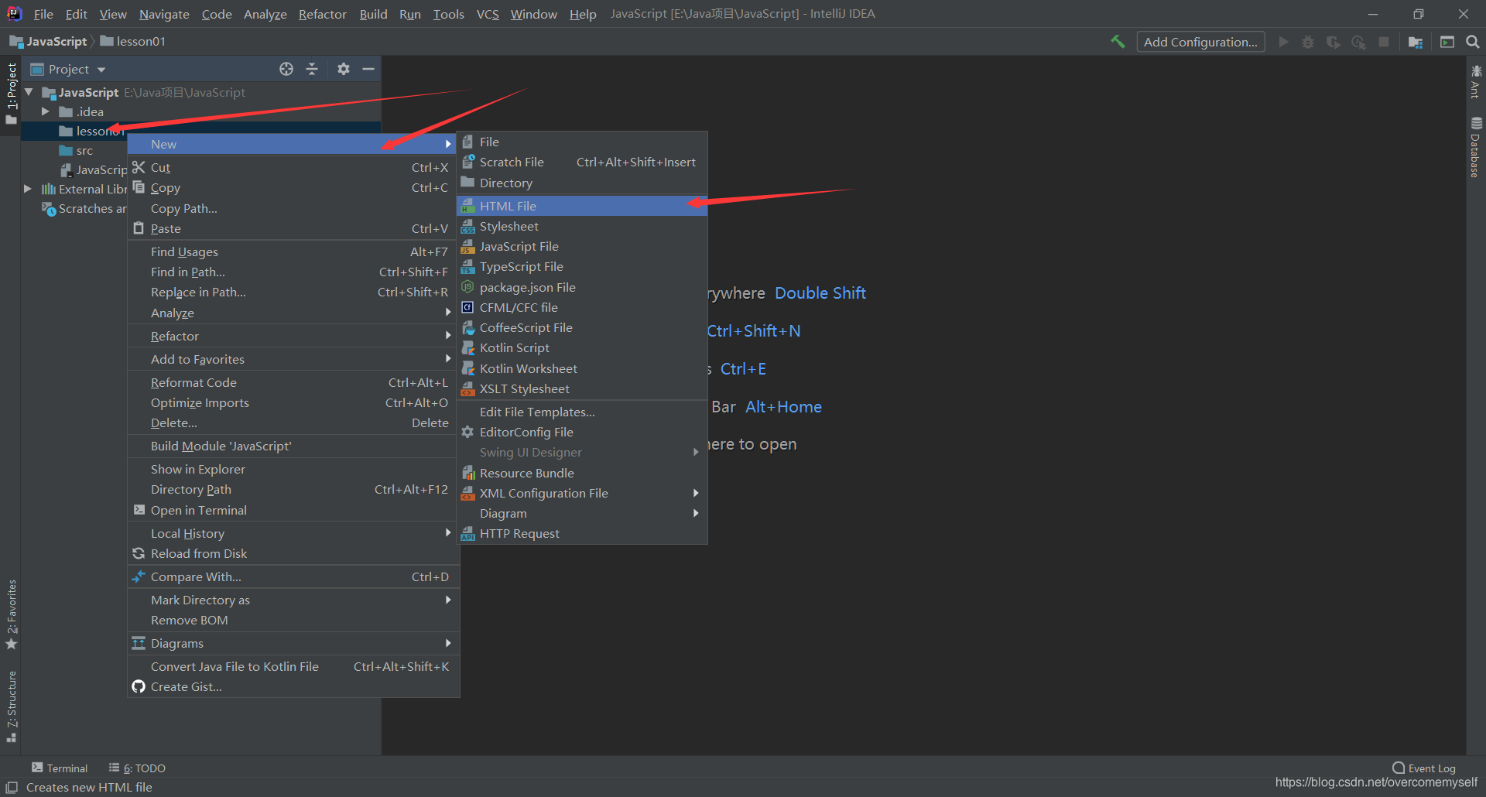Image resolution: width=1486 pixels, height=797 pixels.
Task: Click Run with Coverage icon
Action: point(1333,42)
